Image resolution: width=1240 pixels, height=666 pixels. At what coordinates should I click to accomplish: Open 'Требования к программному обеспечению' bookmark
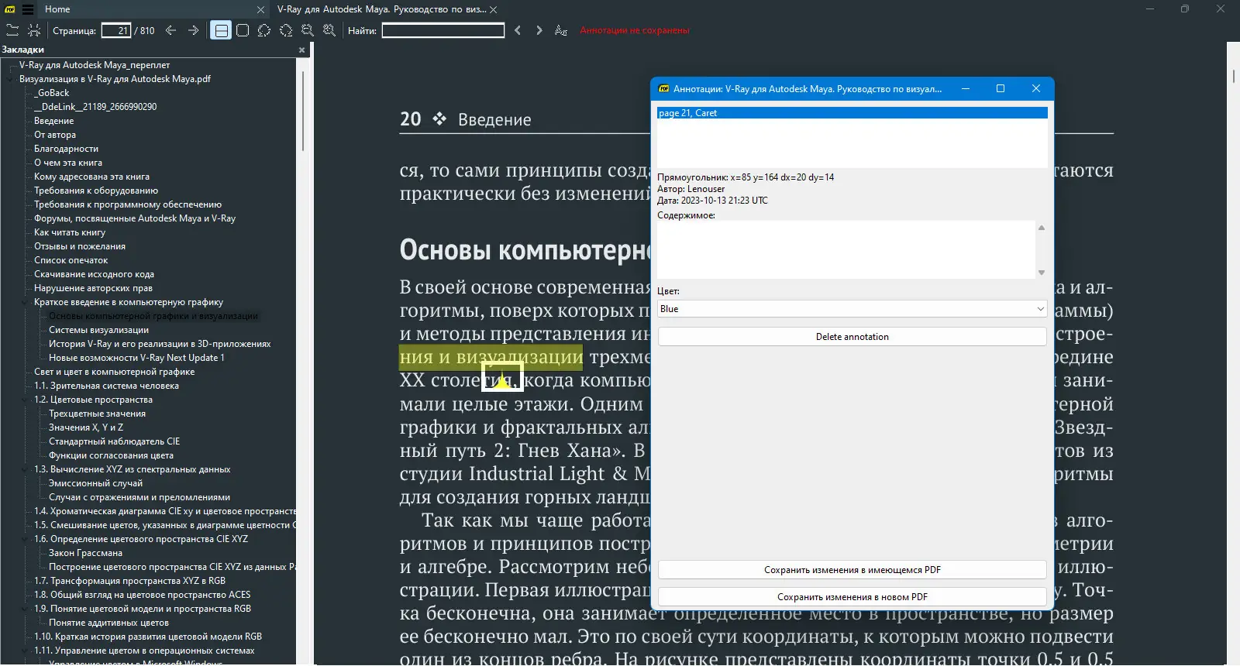[x=128, y=204]
